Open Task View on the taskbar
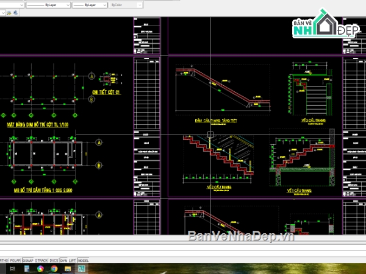 click(13, 269)
